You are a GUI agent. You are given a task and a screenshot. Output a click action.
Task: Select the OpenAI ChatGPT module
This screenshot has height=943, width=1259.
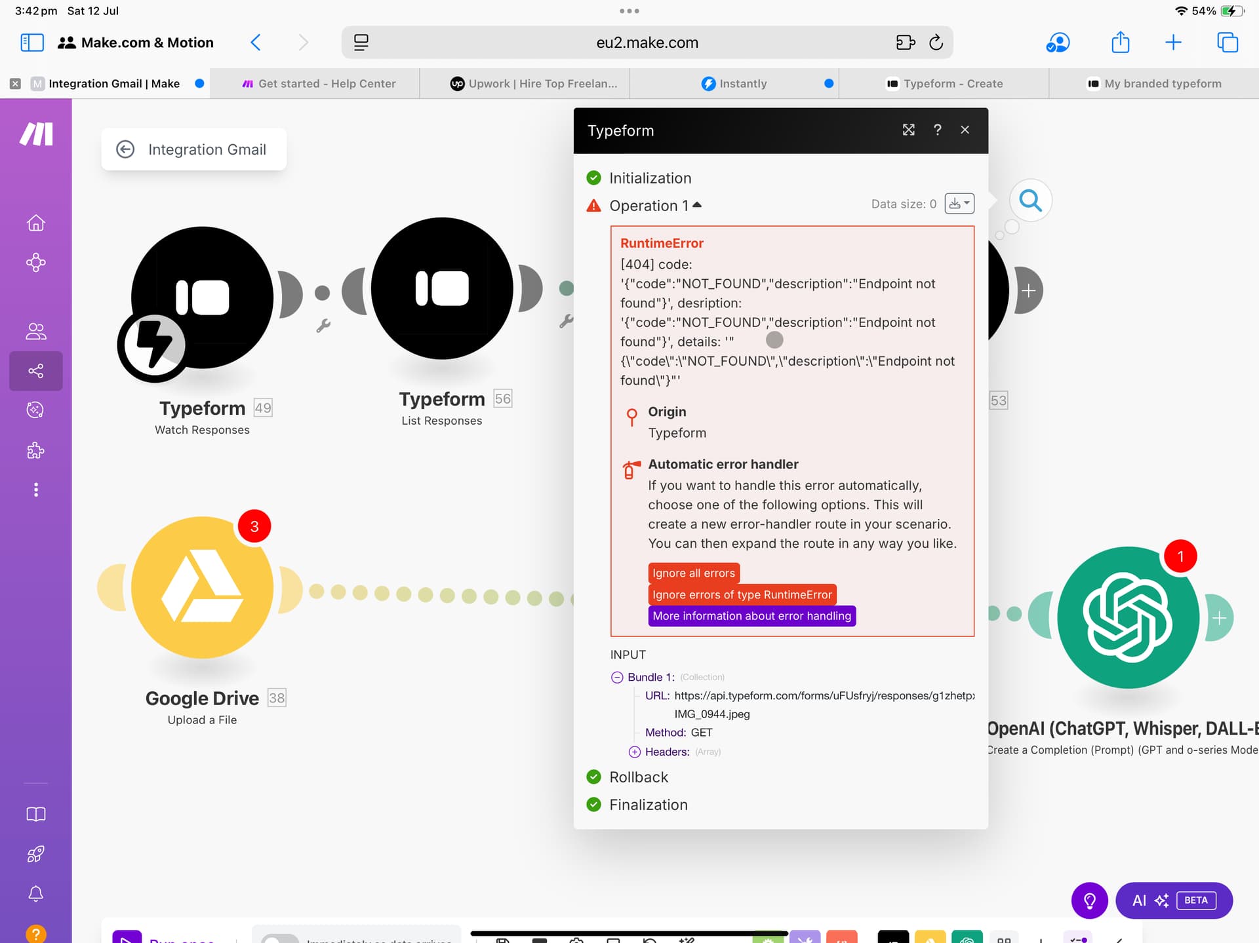click(x=1128, y=617)
